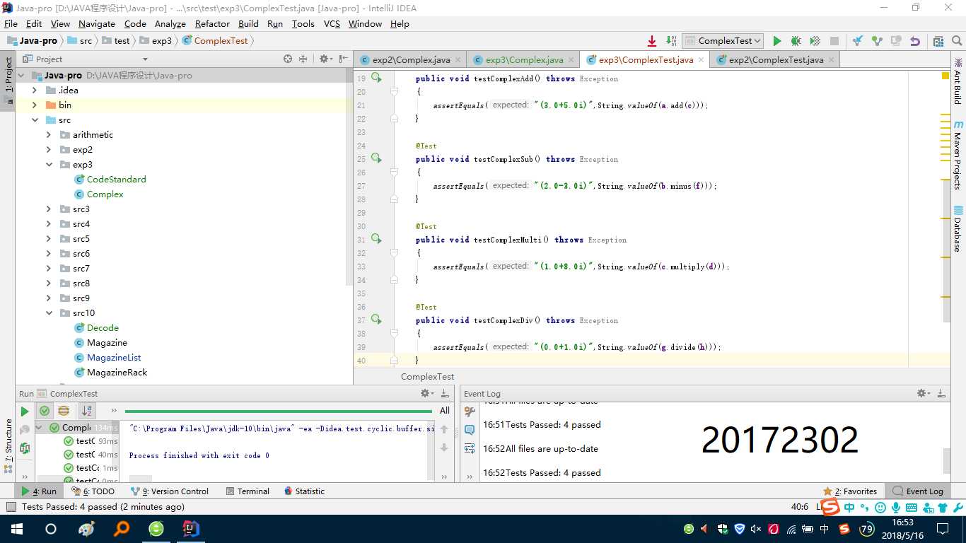Click the Event Log balloon notification icon
This screenshot has height=543, width=966.
click(470, 430)
